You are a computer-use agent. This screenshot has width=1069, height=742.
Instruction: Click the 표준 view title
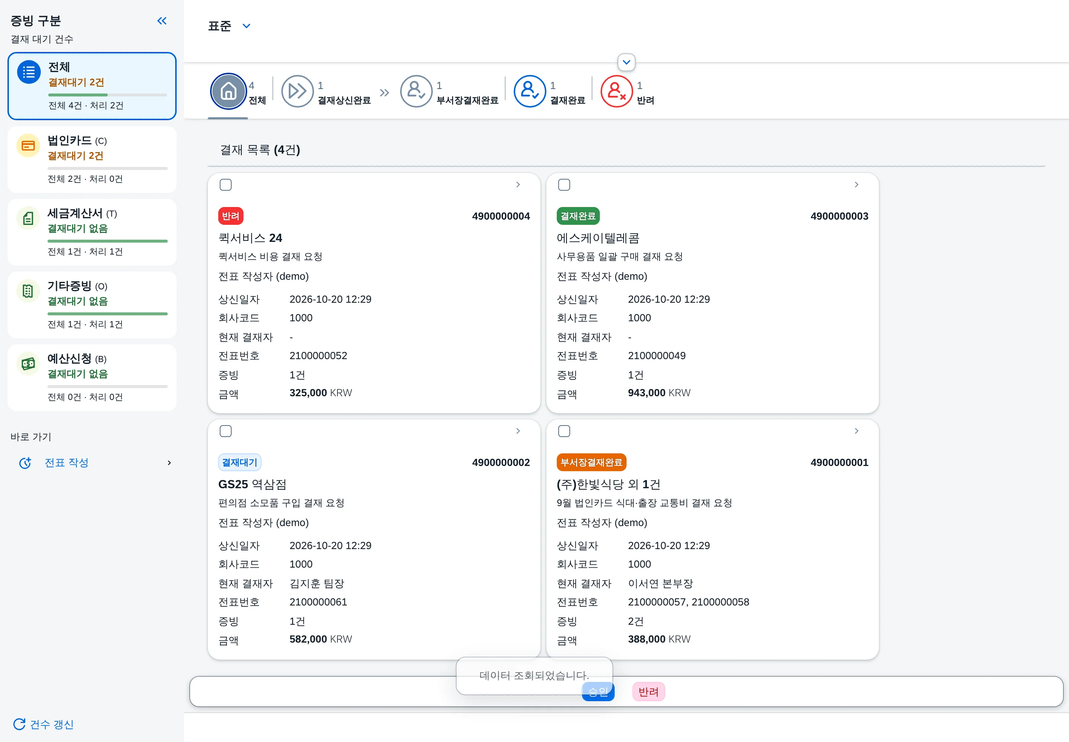click(220, 26)
